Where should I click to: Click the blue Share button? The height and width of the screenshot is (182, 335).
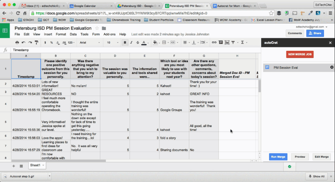(315, 33)
